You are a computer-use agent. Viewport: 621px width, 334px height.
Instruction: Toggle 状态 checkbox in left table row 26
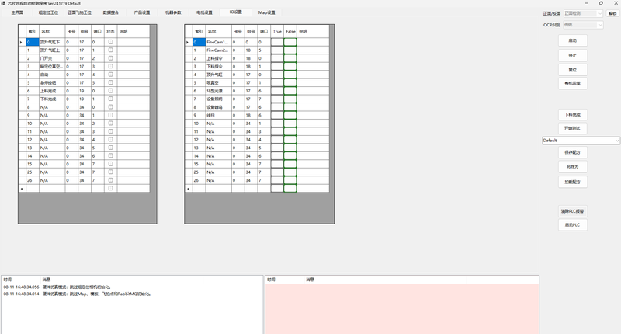[x=110, y=180]
